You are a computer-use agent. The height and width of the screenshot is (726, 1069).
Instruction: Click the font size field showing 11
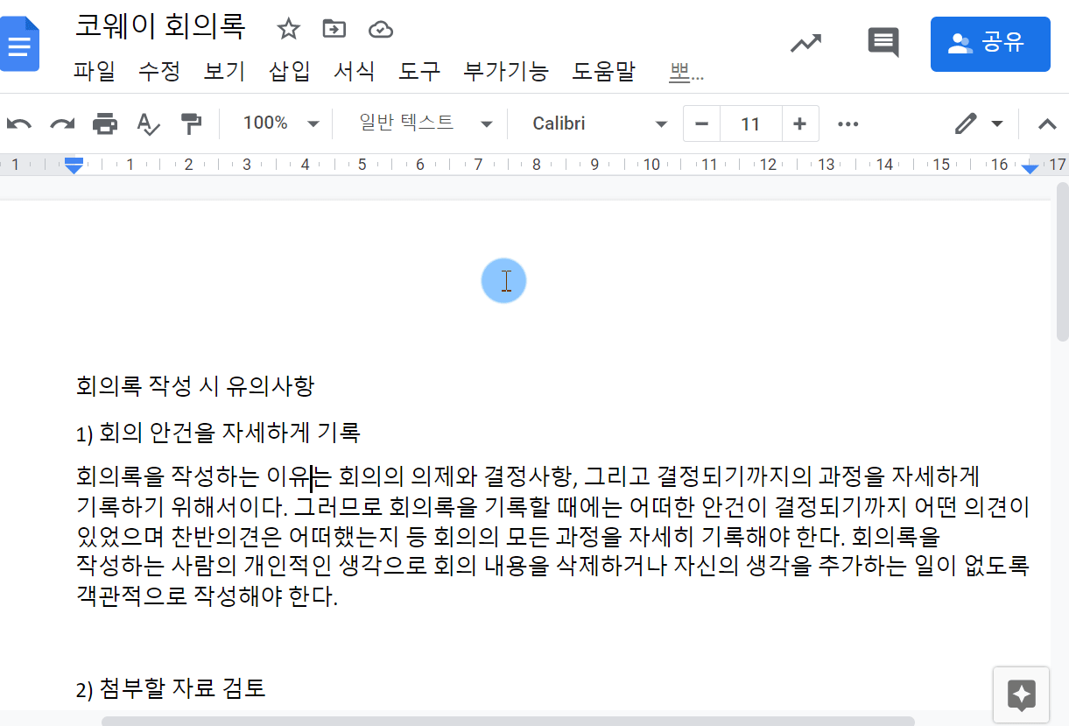(750, 123)
